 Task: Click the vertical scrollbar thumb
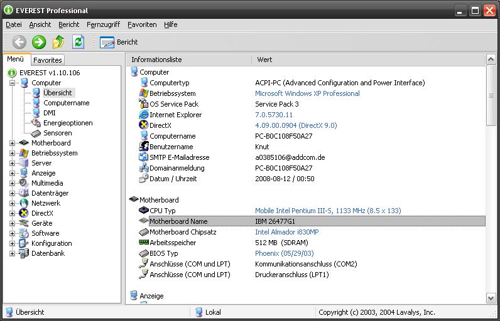pyautogui.click(x=491, y=95)
